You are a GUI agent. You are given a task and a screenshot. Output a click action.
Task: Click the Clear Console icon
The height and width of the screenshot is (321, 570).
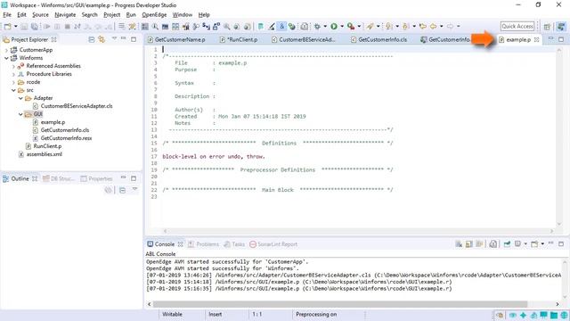click(459, 243)
